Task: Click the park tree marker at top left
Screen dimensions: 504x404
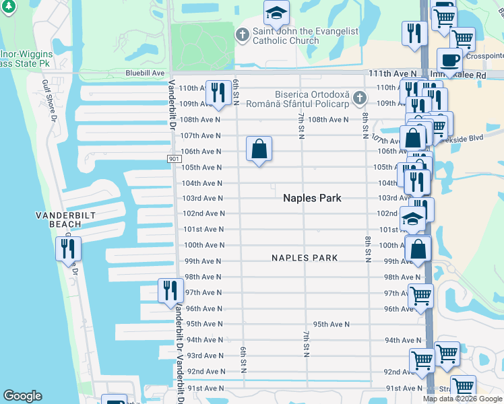Action: [x=9, y=6]
